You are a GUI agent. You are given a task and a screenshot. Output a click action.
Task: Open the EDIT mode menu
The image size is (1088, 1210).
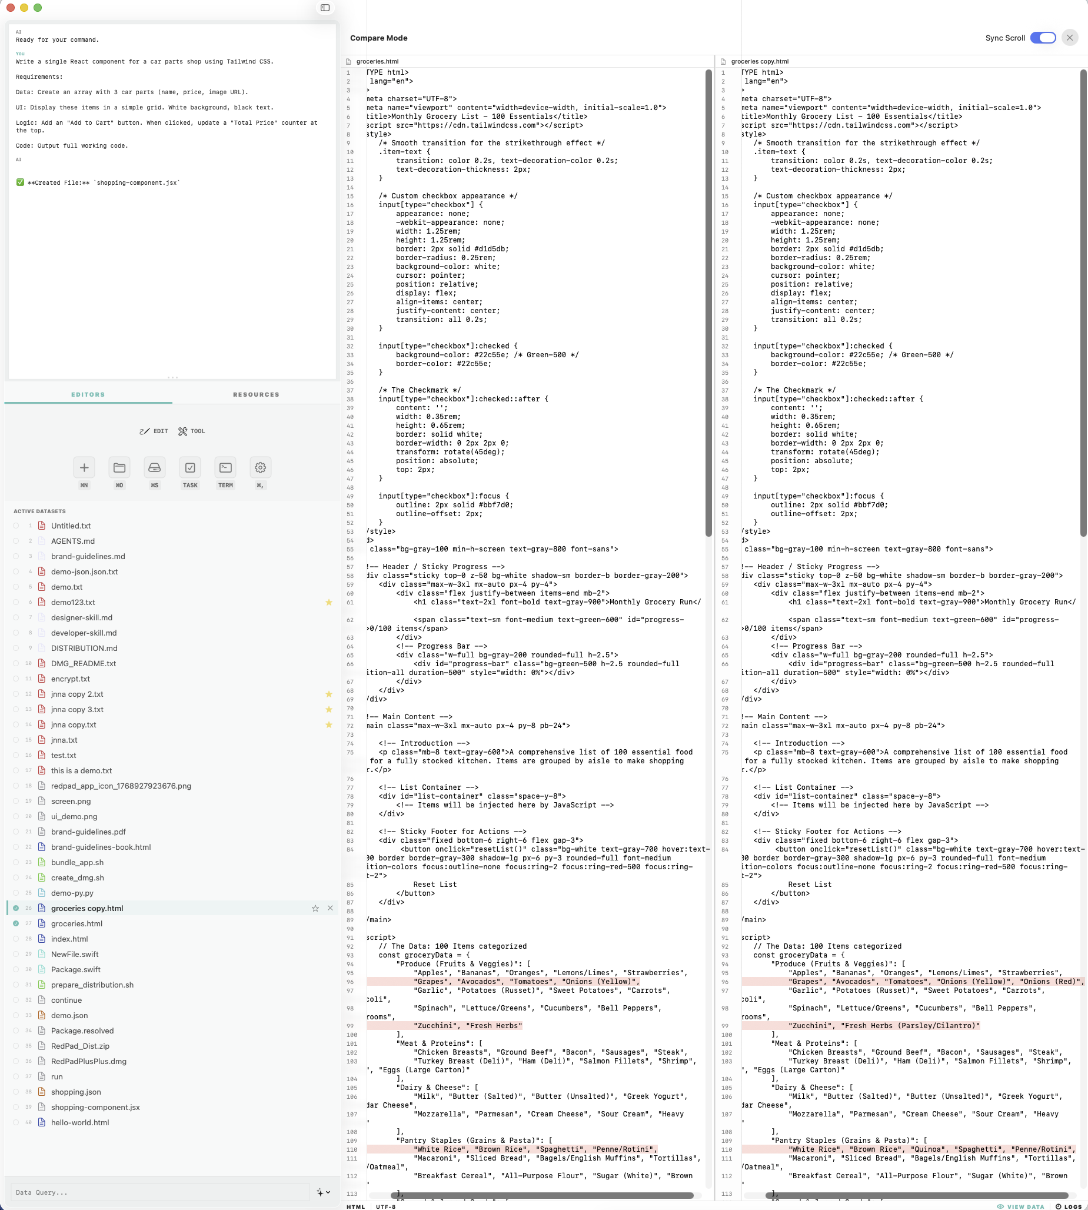coord(154,431)
